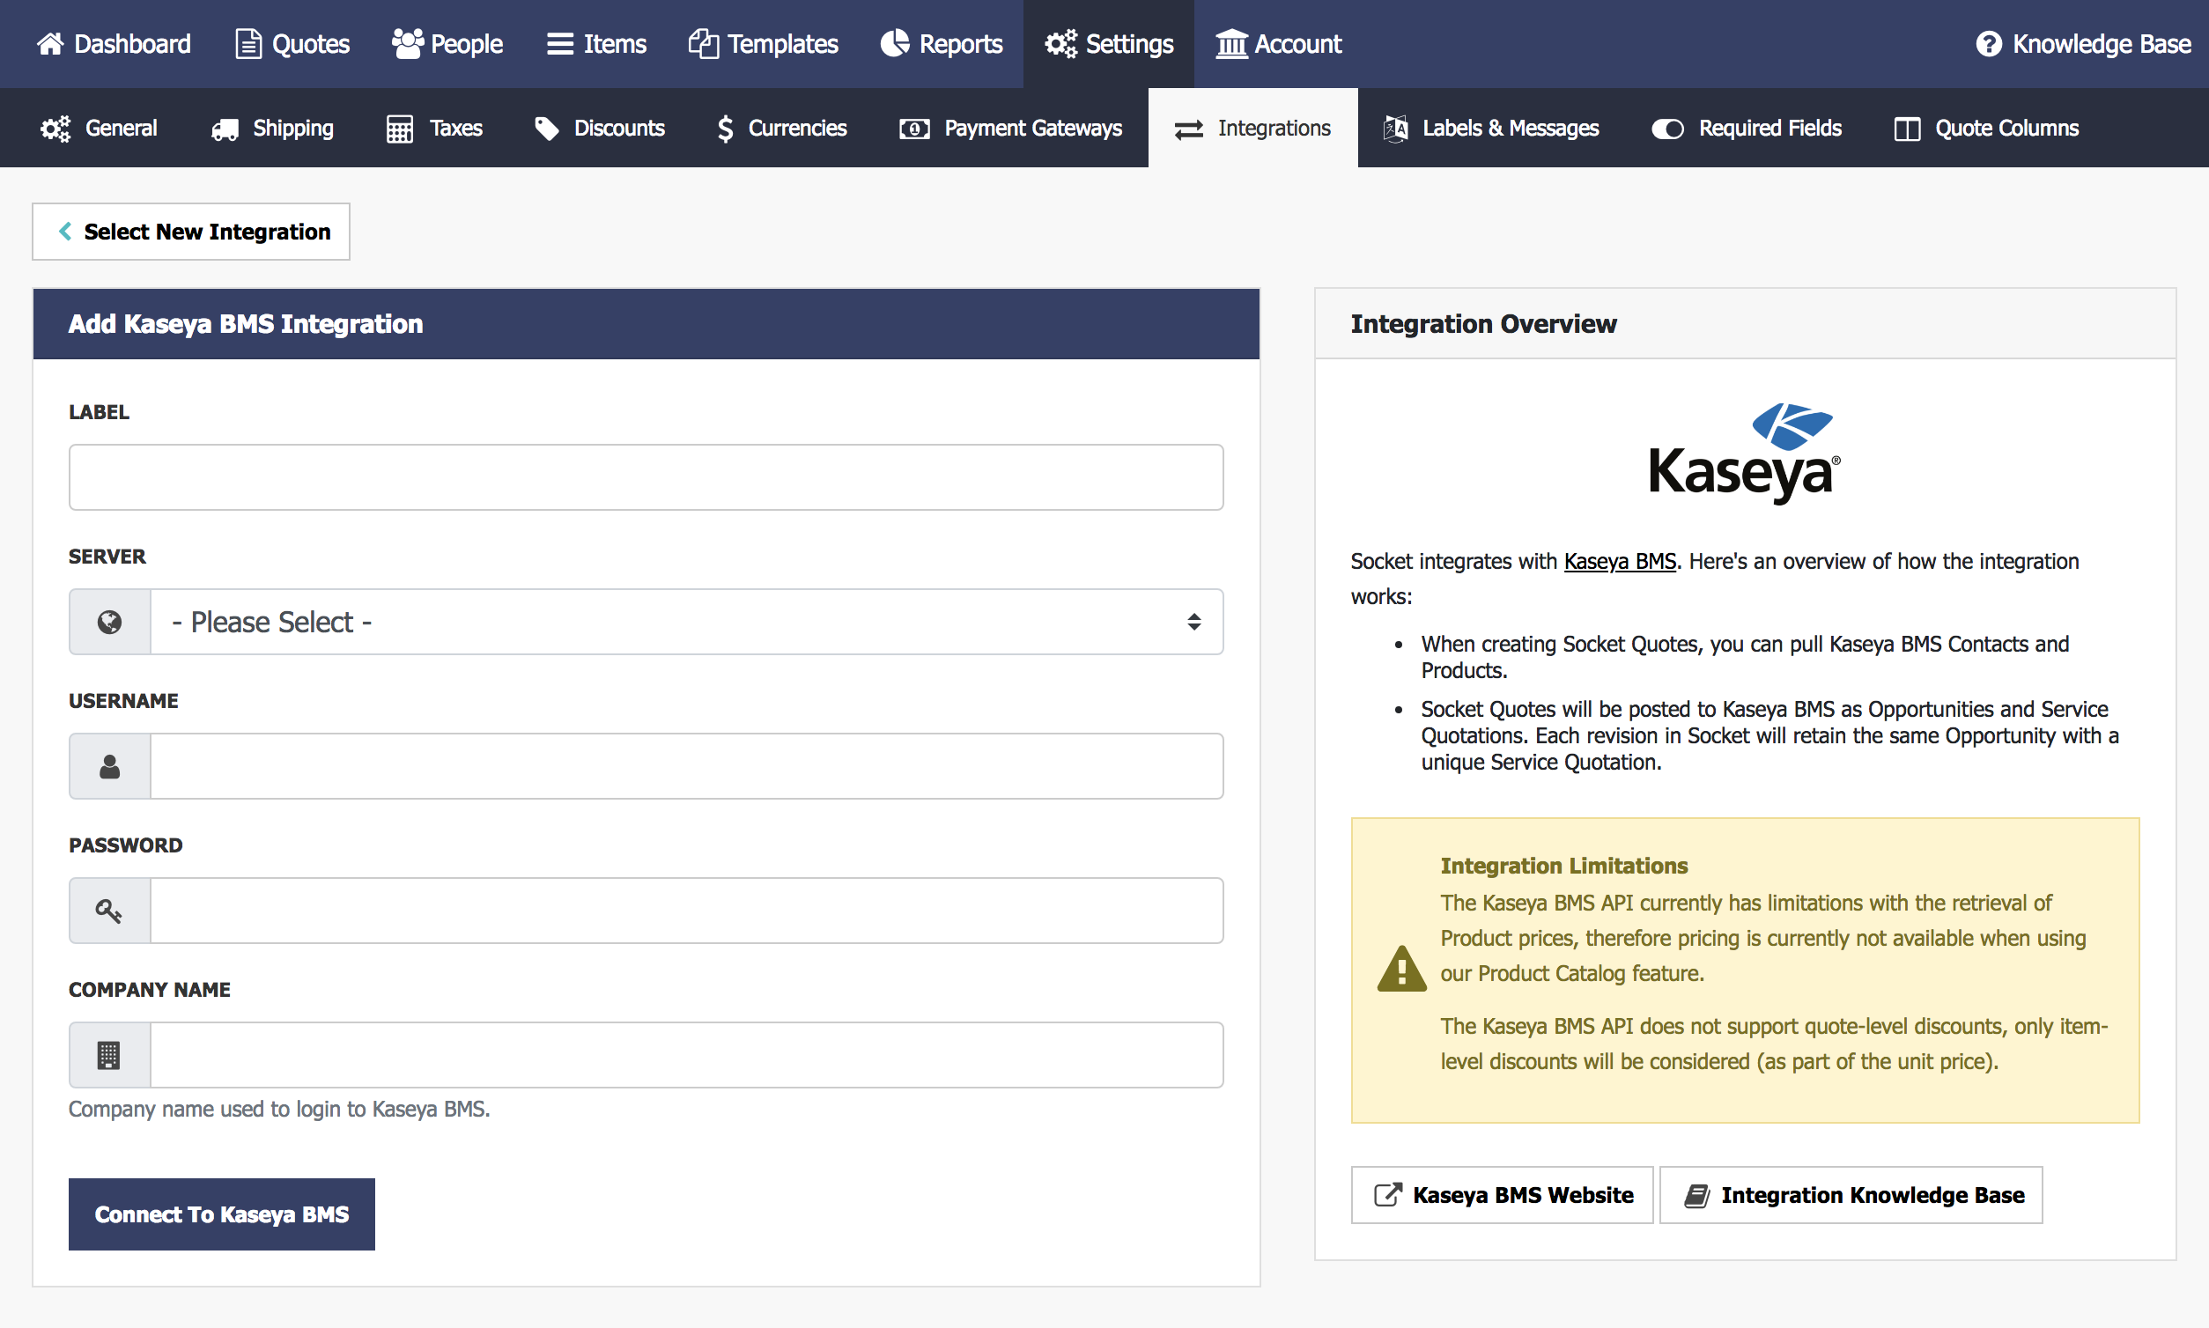Open the People menu

pos(447,44)
